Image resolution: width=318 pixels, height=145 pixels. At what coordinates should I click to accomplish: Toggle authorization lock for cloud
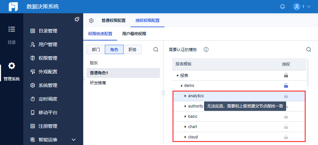tap(286, 137)
